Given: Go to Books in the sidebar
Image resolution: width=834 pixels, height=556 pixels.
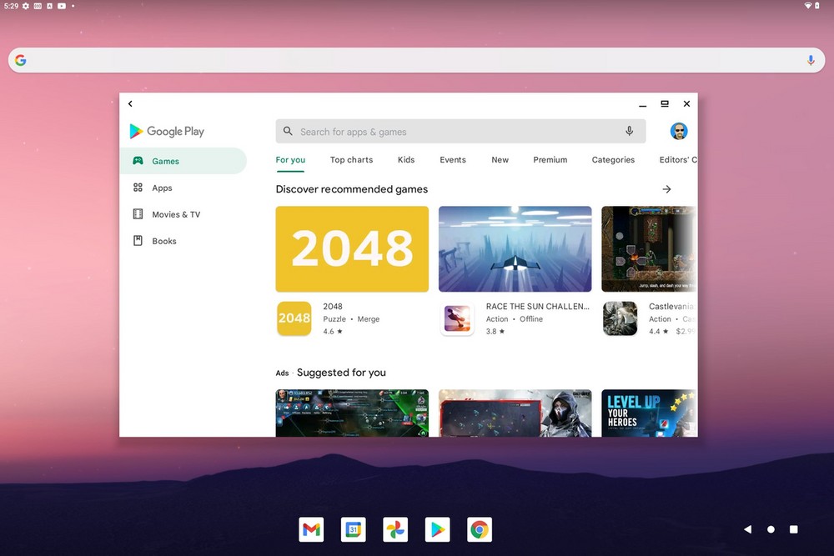Looking at the screenshot, I should [x=163, y=242].
